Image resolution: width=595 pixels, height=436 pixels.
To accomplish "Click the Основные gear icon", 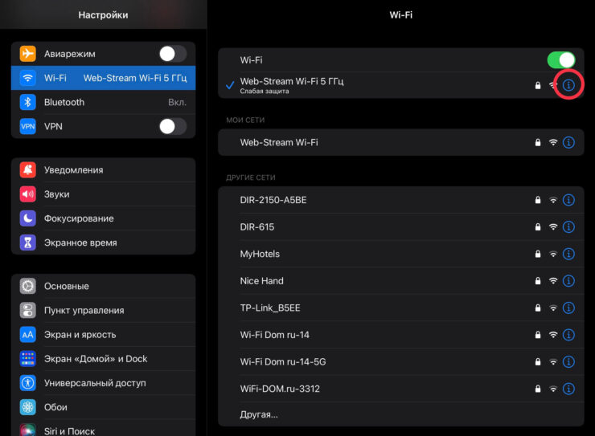I will (27, 287).
